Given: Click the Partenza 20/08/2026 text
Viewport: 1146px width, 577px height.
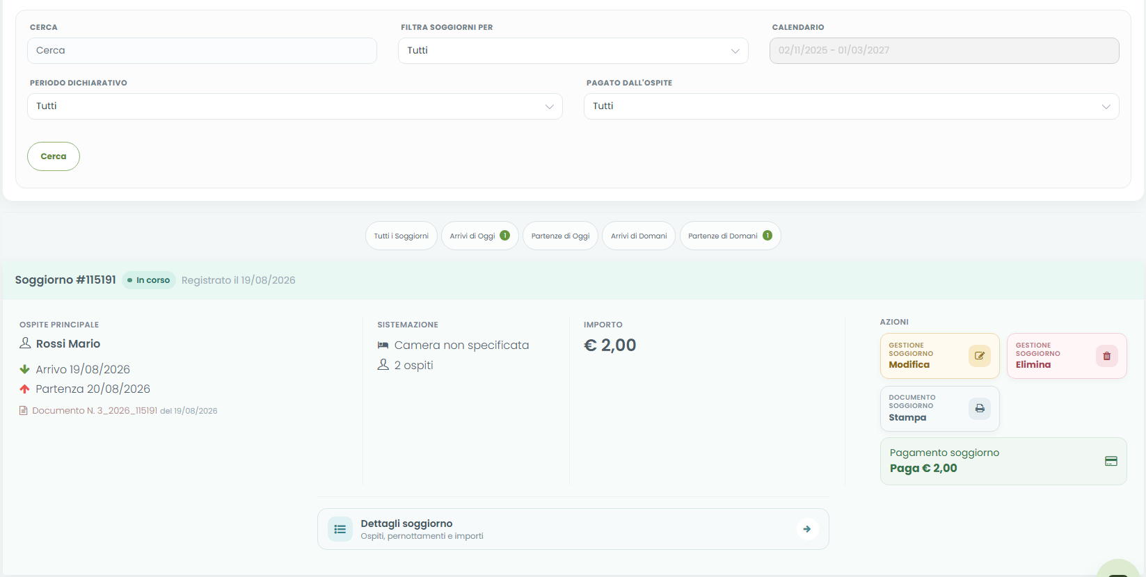Looking at the screenshot, I should 93,389.
